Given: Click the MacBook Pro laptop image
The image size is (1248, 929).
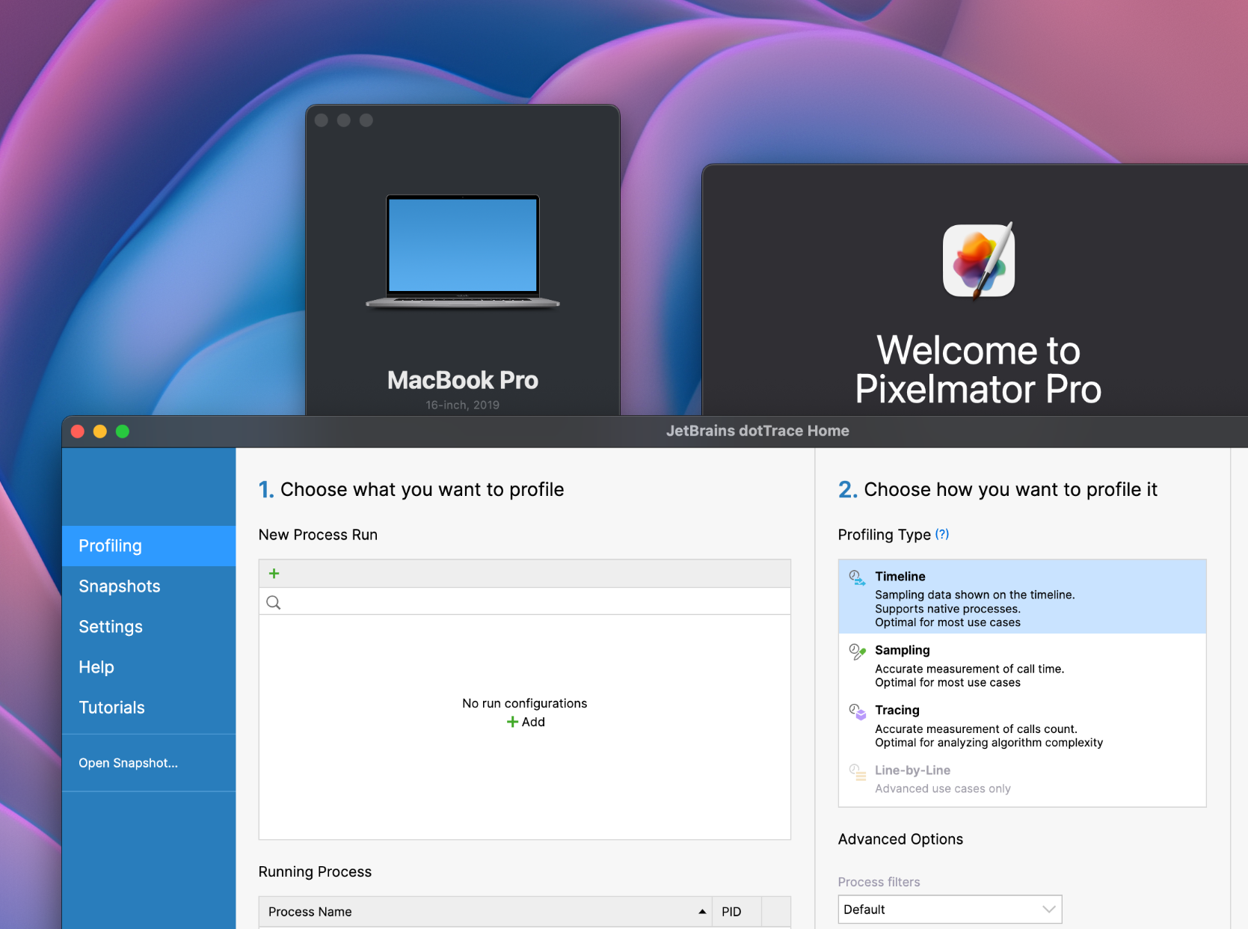Looking at the screenshot, I should click(x=463, y=251).
